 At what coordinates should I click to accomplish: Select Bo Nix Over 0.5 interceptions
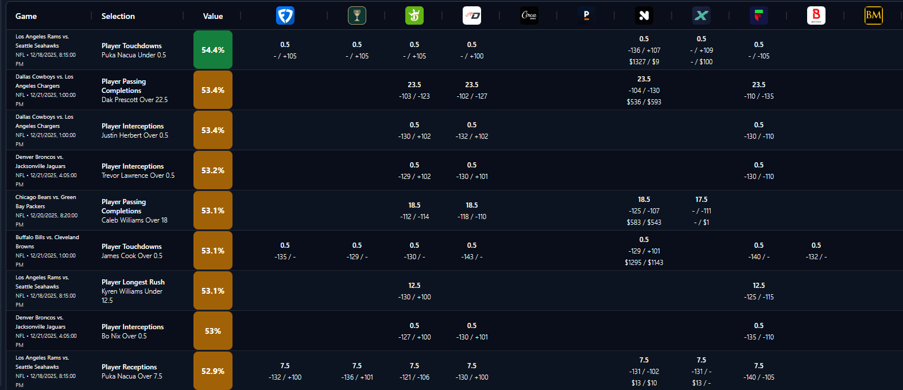pyautogui.click(x=124, y=336)
